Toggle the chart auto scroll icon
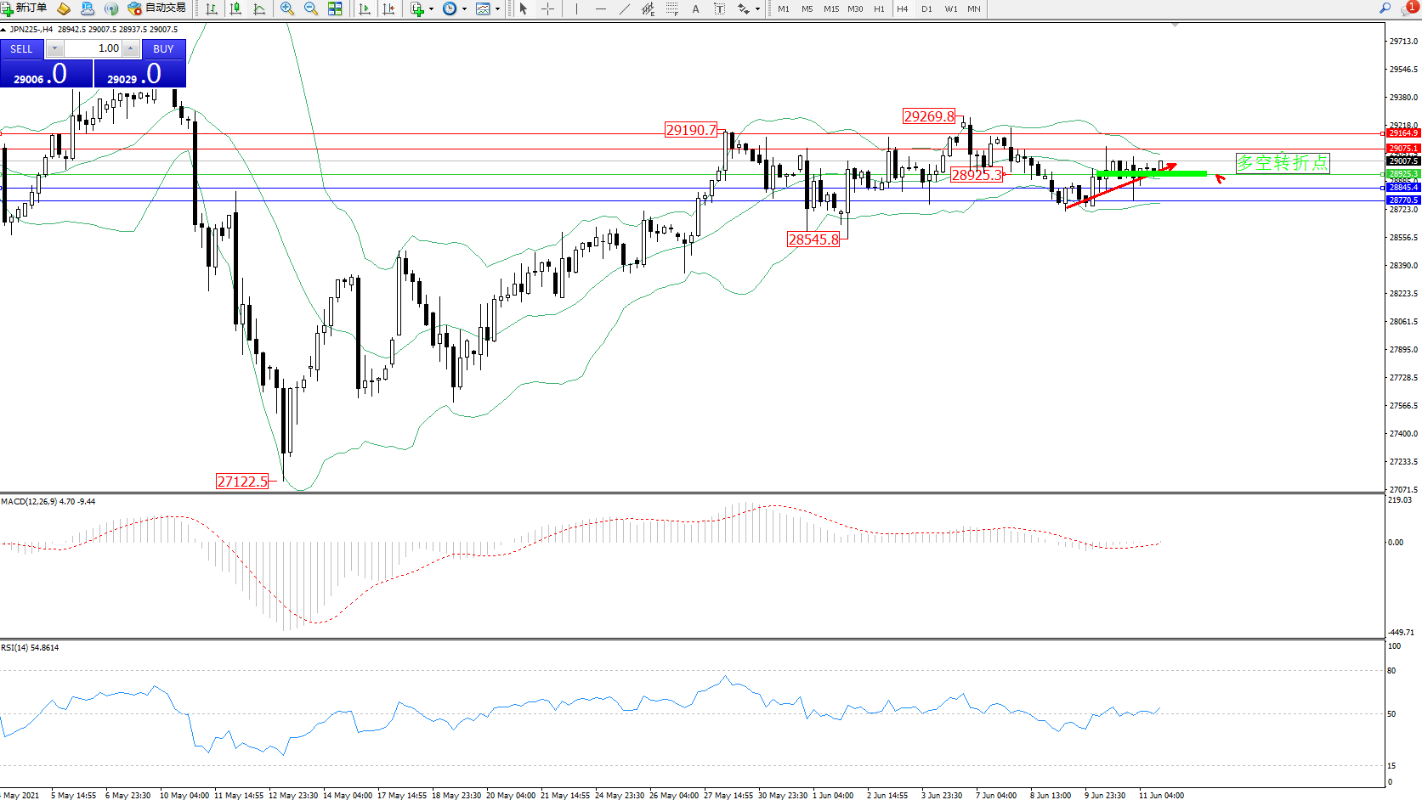Screen dimensions: 1422x800 [x=365, y=8]
